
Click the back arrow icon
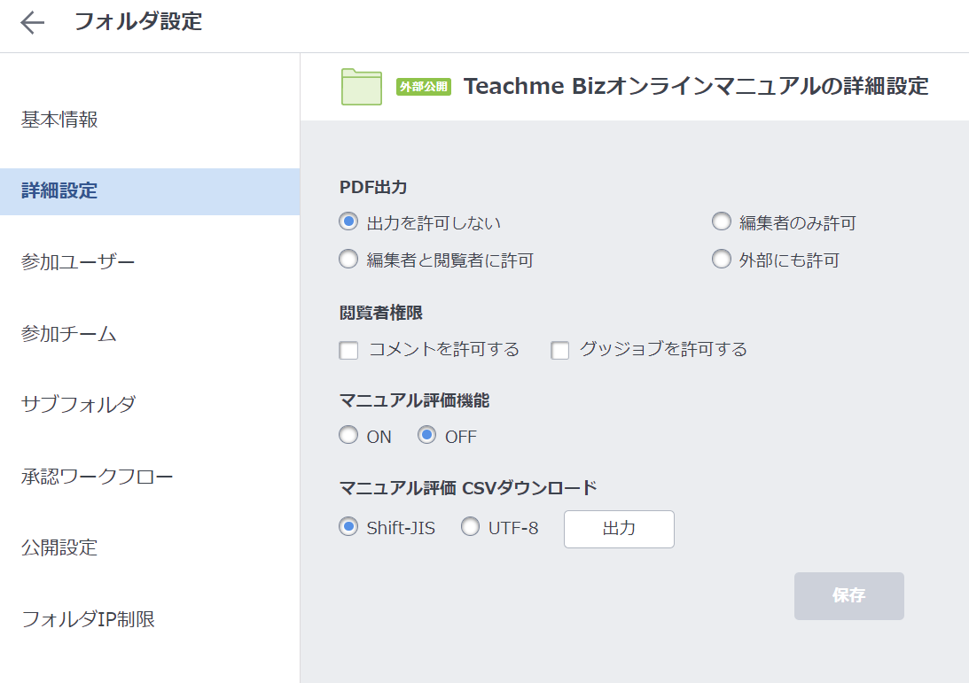pyautogui.click(x=33, y=23)
